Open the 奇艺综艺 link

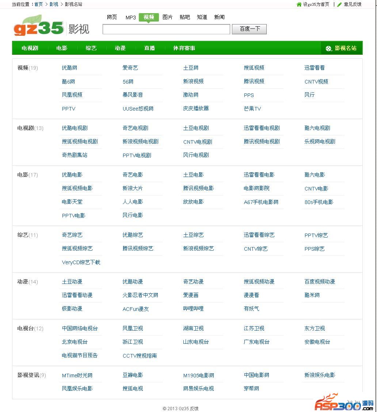point(72,235)
